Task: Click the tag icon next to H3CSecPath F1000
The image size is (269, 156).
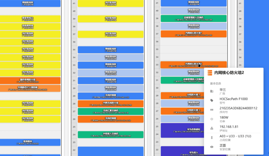Action: [212, 101]
